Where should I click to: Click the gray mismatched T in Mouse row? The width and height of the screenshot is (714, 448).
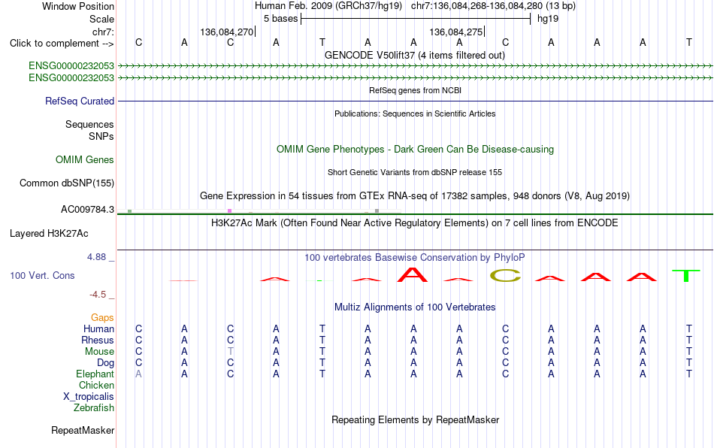(x=231, y=352)
